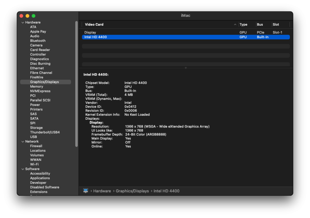Open the Memory entry
This screenshot has width=310, height=218.
[37, 87]
